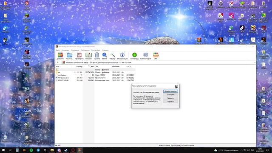Select the Mindustry.exe file
Image resolution: width=272 pixels, height=153 pixels.
[x=95, y=78]
